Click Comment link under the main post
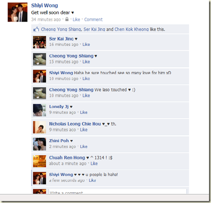This screenshot has height=203, width=211. pyautogui.click(x=93, y=20)
